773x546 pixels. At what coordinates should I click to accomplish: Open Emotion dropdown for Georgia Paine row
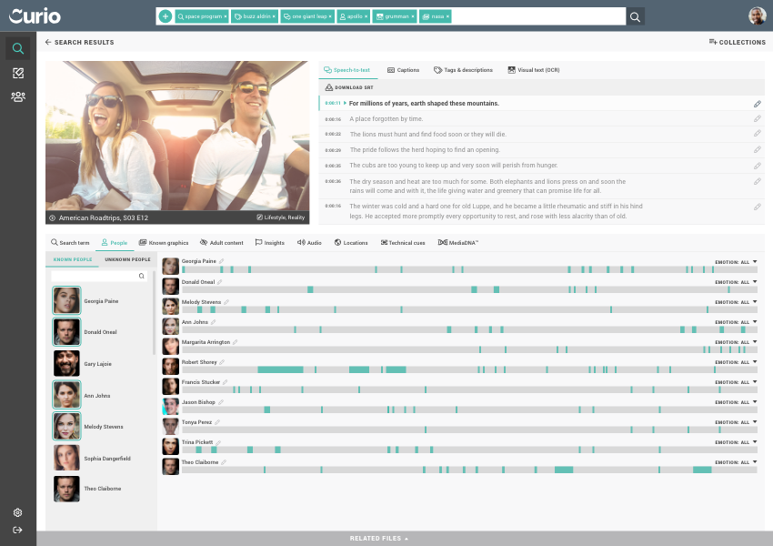754,261
